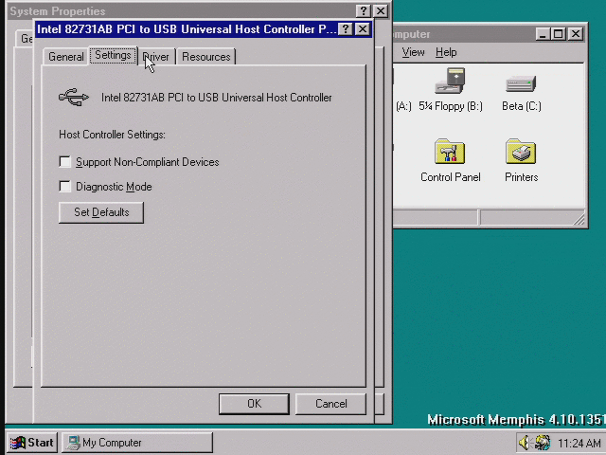The width and height of the screenshot is (606, 455).
Task: Open the View menu in My Computer
Action: click(x=413, y=52)
